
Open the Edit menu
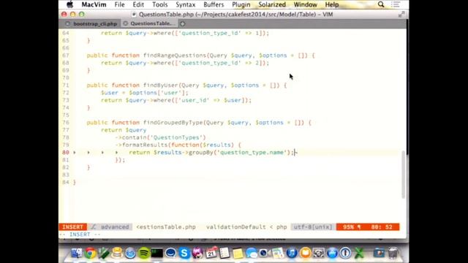coord(138,4)
